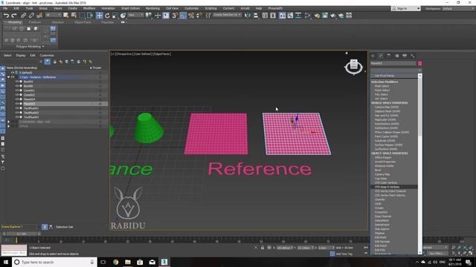Open the Reference Coordinate System dropdown

coord(135,15)
